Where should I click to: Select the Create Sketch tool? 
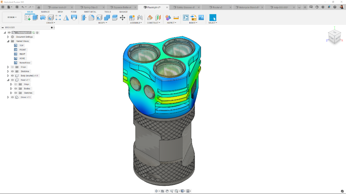point(28,18)
